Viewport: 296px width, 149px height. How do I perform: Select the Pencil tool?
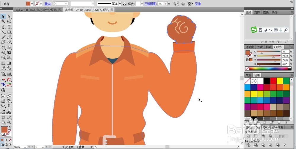pyautogui.click(x=9, y=37)
